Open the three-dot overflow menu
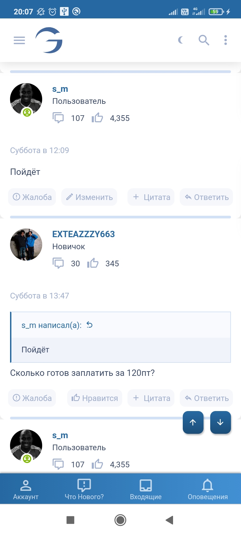The height and width of the screenshot is (536, 241). (226, 41)
